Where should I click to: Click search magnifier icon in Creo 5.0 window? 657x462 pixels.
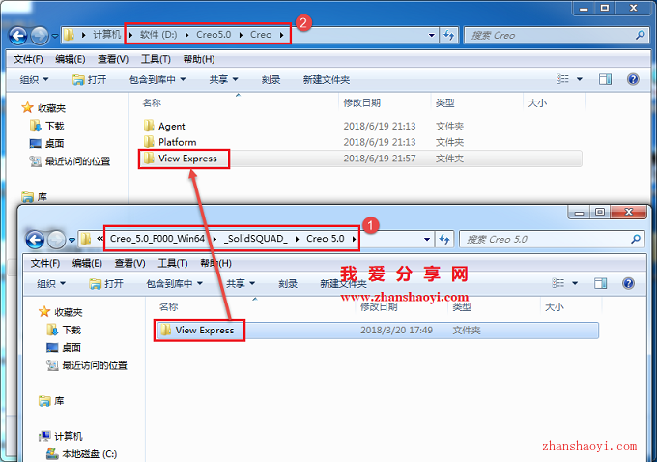635,239
